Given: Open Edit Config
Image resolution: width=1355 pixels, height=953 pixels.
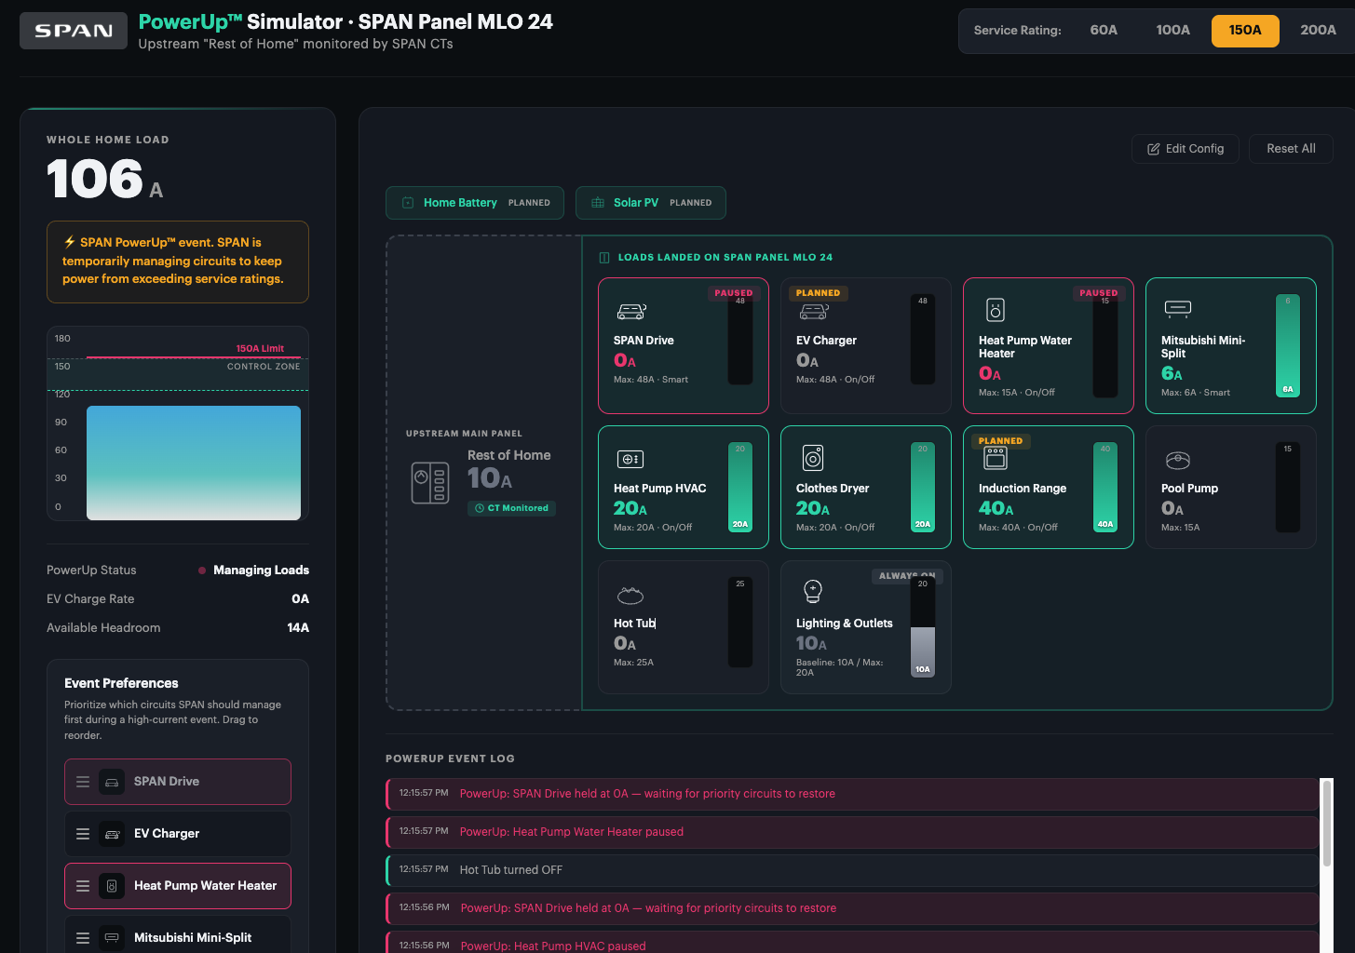Looking at the screenshot, I should coord(1186,149).
